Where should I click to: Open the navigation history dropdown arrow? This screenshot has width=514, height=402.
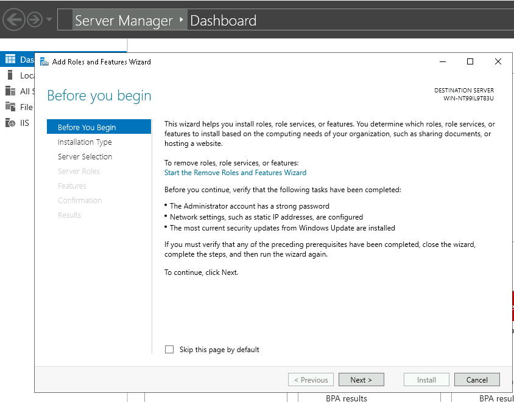tap(49, 19)
